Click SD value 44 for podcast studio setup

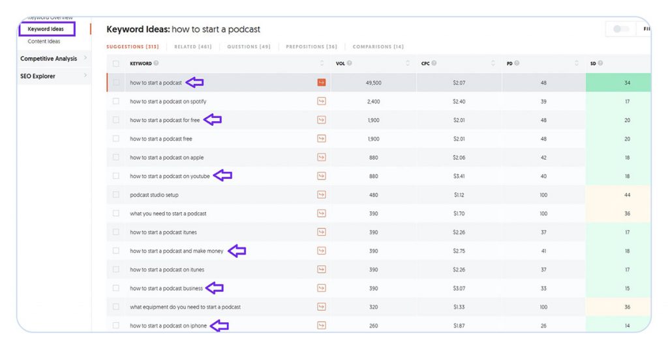click(627, 195)
